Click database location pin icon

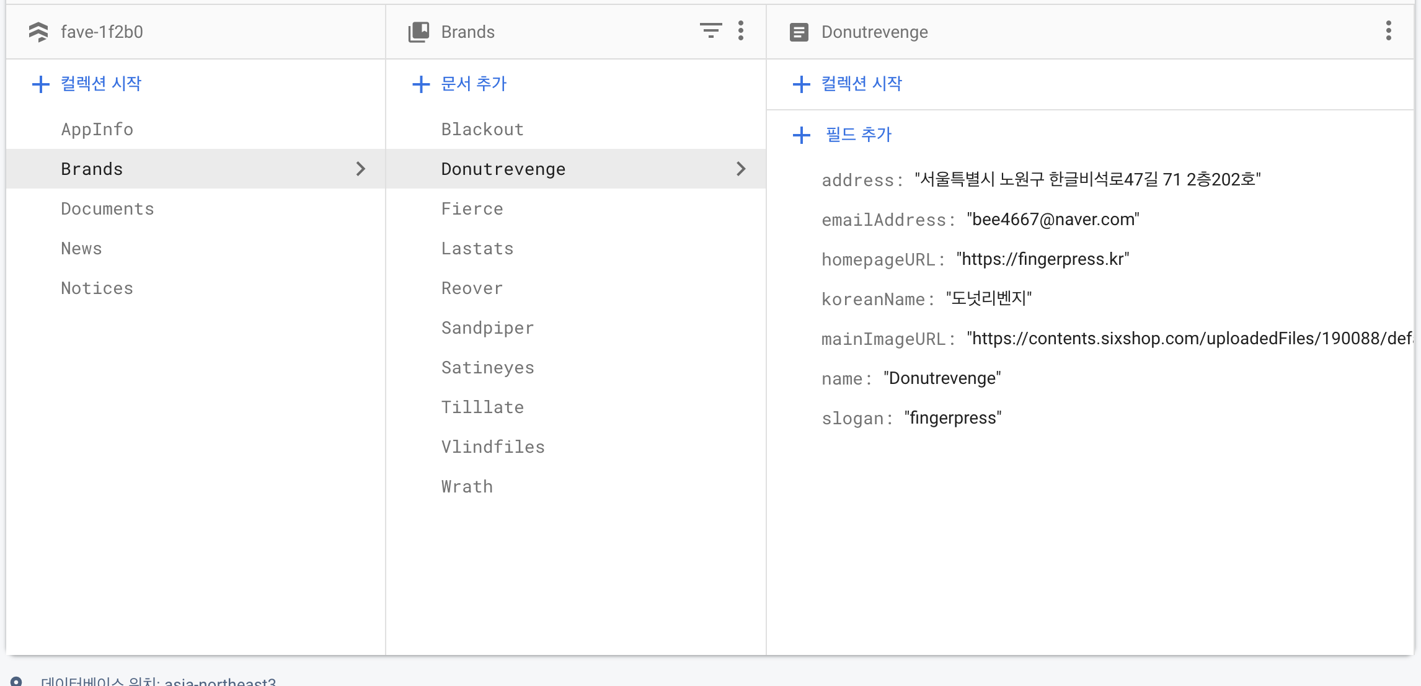coord(17,681)
